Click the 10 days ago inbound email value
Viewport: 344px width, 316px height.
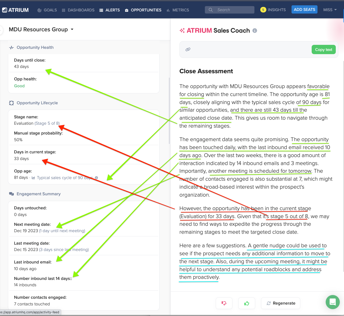[x=25, y=269]
